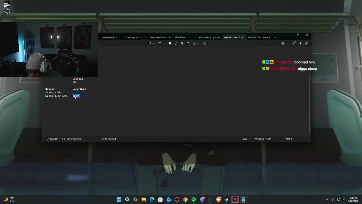Viewport: 362px width, 204px height.
Task: Apply italic formatting in Notepad toolbar
Action: (x=176, y=43)
